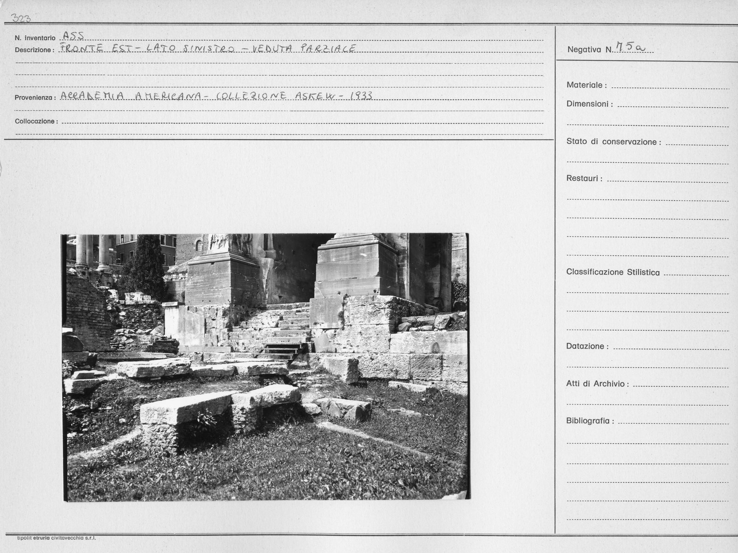Screen dimensions: 738x553
Task: Click the printer credit 'tipolit etruria civitavecchia s.r.l.'
Action: coord(56,538)
